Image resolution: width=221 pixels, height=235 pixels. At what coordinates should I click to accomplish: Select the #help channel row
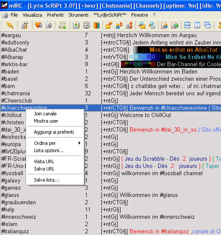click(110, 209)
